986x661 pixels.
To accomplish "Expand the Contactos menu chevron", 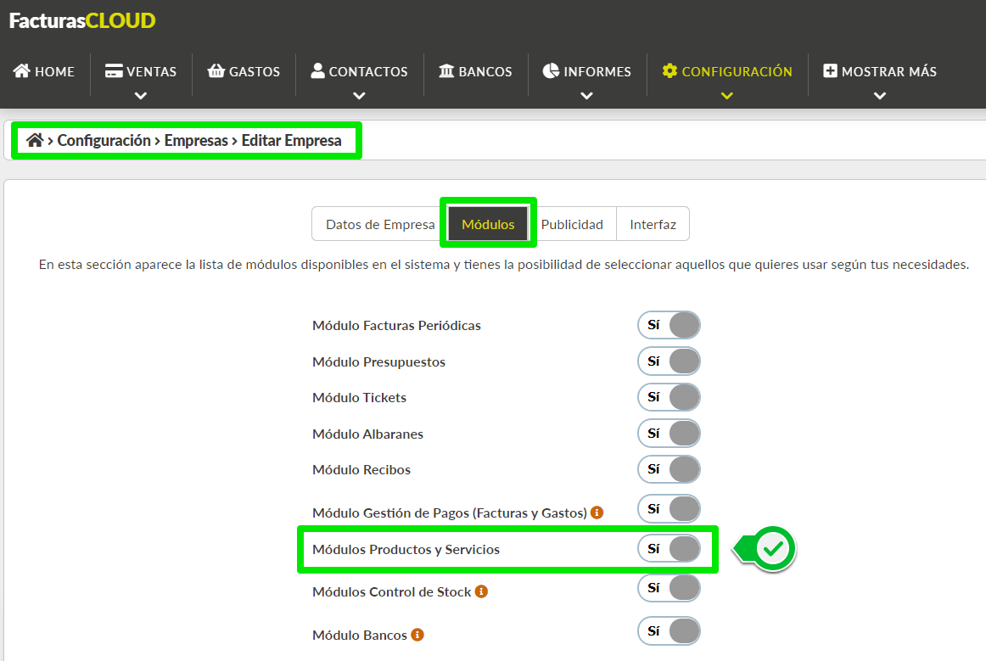I will tap(359, 96).
